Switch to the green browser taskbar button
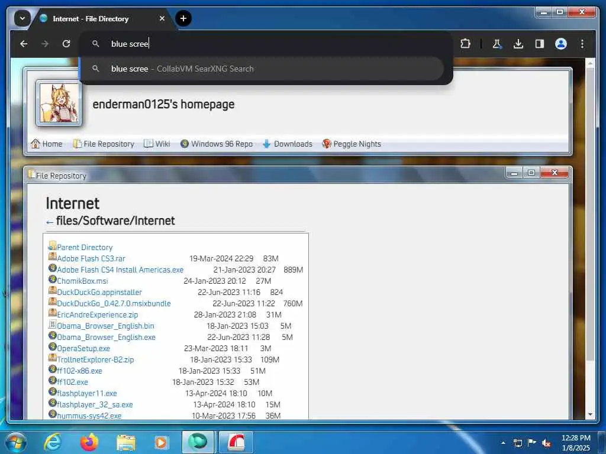The image size is (606, 454). (x=198, y=442)
